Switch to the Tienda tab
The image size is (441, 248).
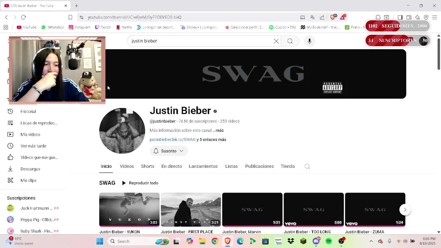tap(288, 166)
